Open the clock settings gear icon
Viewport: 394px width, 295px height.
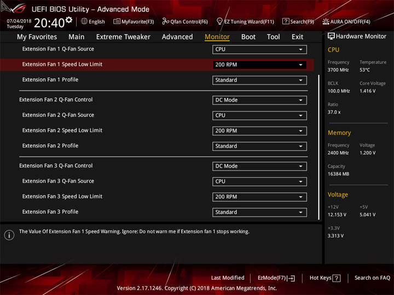69,20
